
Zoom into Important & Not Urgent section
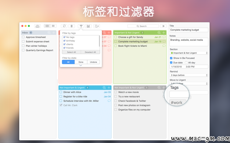[159, 33]
